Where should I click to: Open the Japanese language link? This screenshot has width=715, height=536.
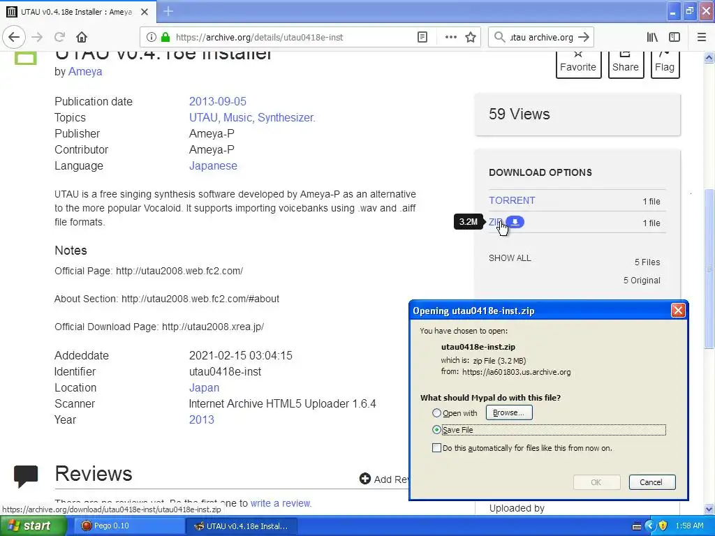tap(213, 166)
